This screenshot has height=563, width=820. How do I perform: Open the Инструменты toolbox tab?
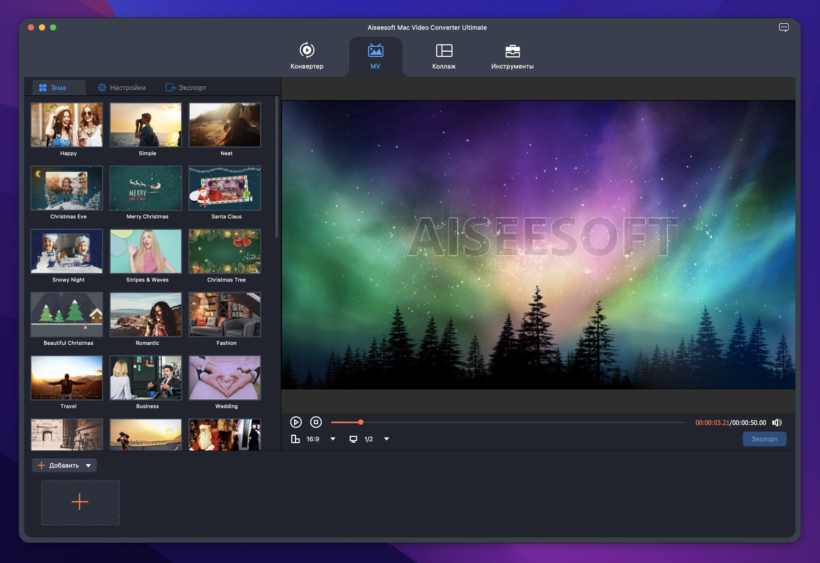coord(512,56)
